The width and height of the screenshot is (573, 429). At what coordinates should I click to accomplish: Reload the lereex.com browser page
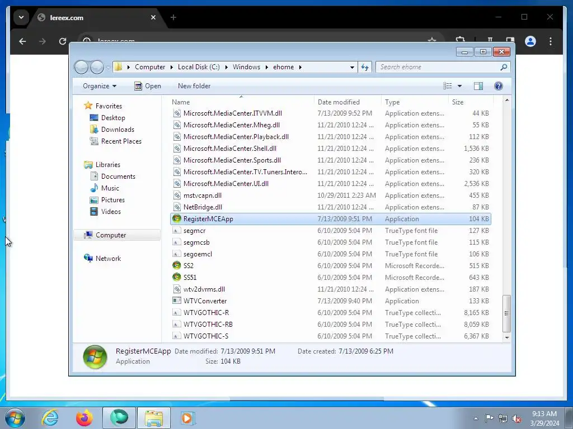coord(63,41)
